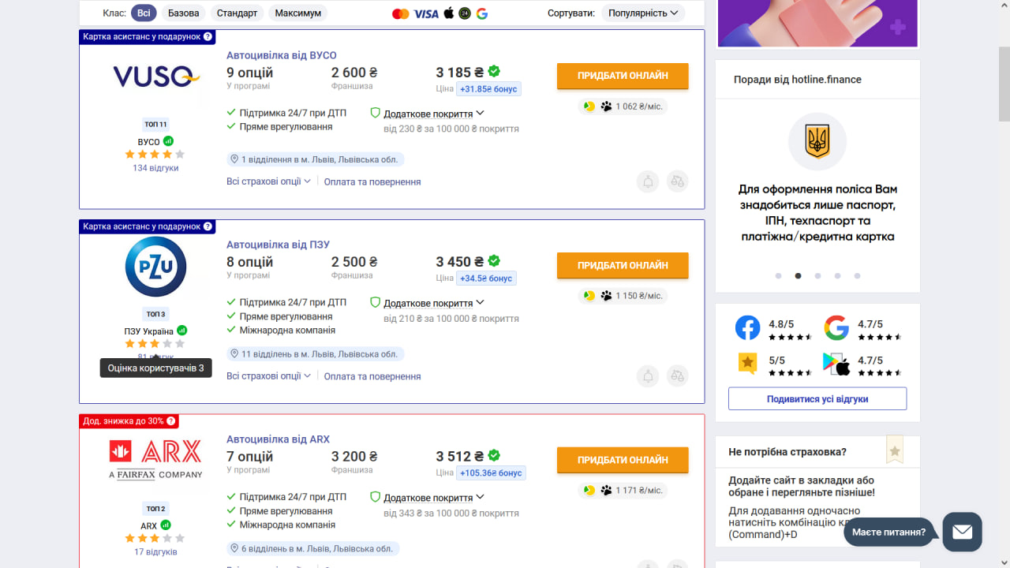Click the help question icon on ARX discount badge
Screen dimensions: 1010x568
tap(171, 421)
